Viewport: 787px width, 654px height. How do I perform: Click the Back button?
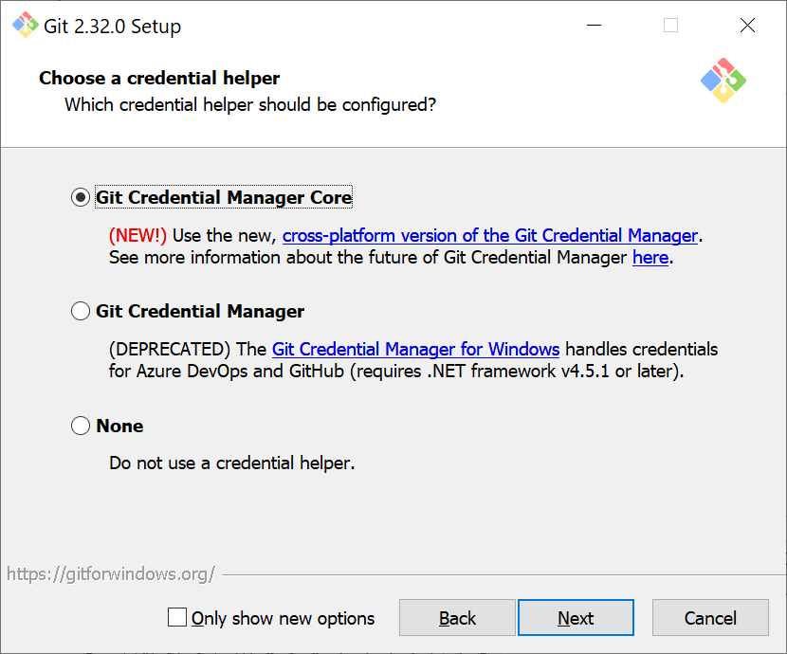[457, 617]
